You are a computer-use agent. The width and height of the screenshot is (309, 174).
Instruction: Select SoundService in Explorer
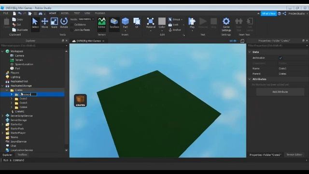point(18,142)
